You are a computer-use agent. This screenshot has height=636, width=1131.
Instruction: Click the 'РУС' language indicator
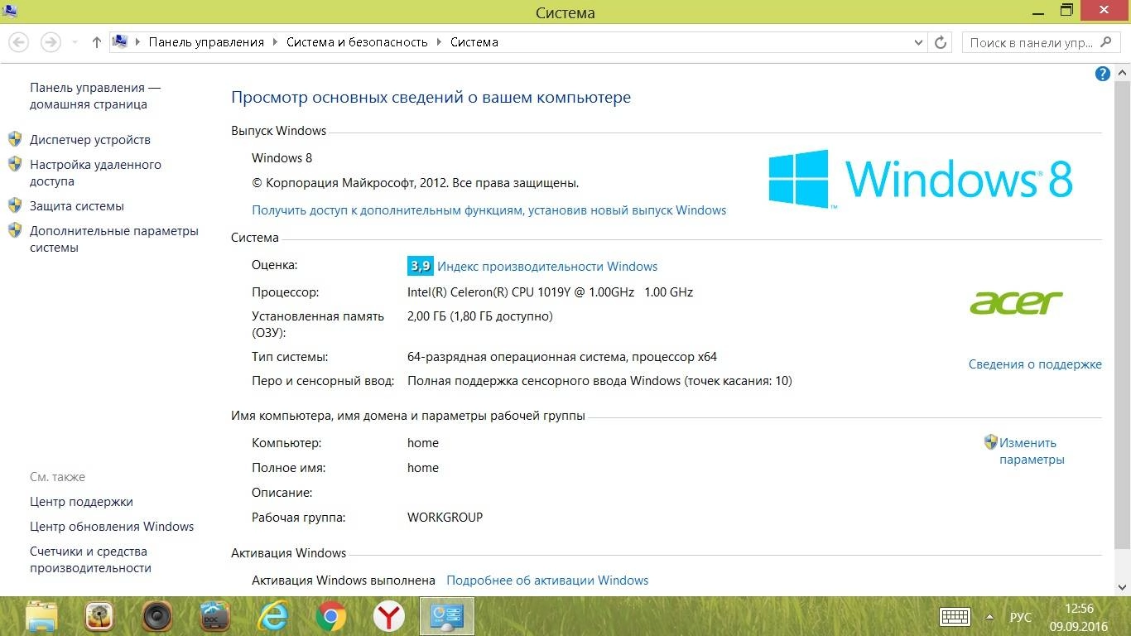[1021, 618]
